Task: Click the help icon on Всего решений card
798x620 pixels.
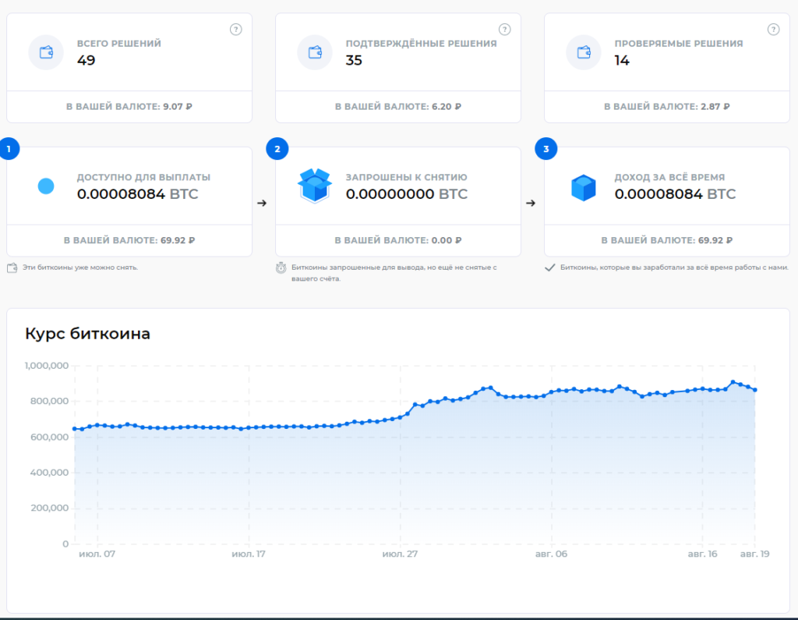Action: click(236, 30)
